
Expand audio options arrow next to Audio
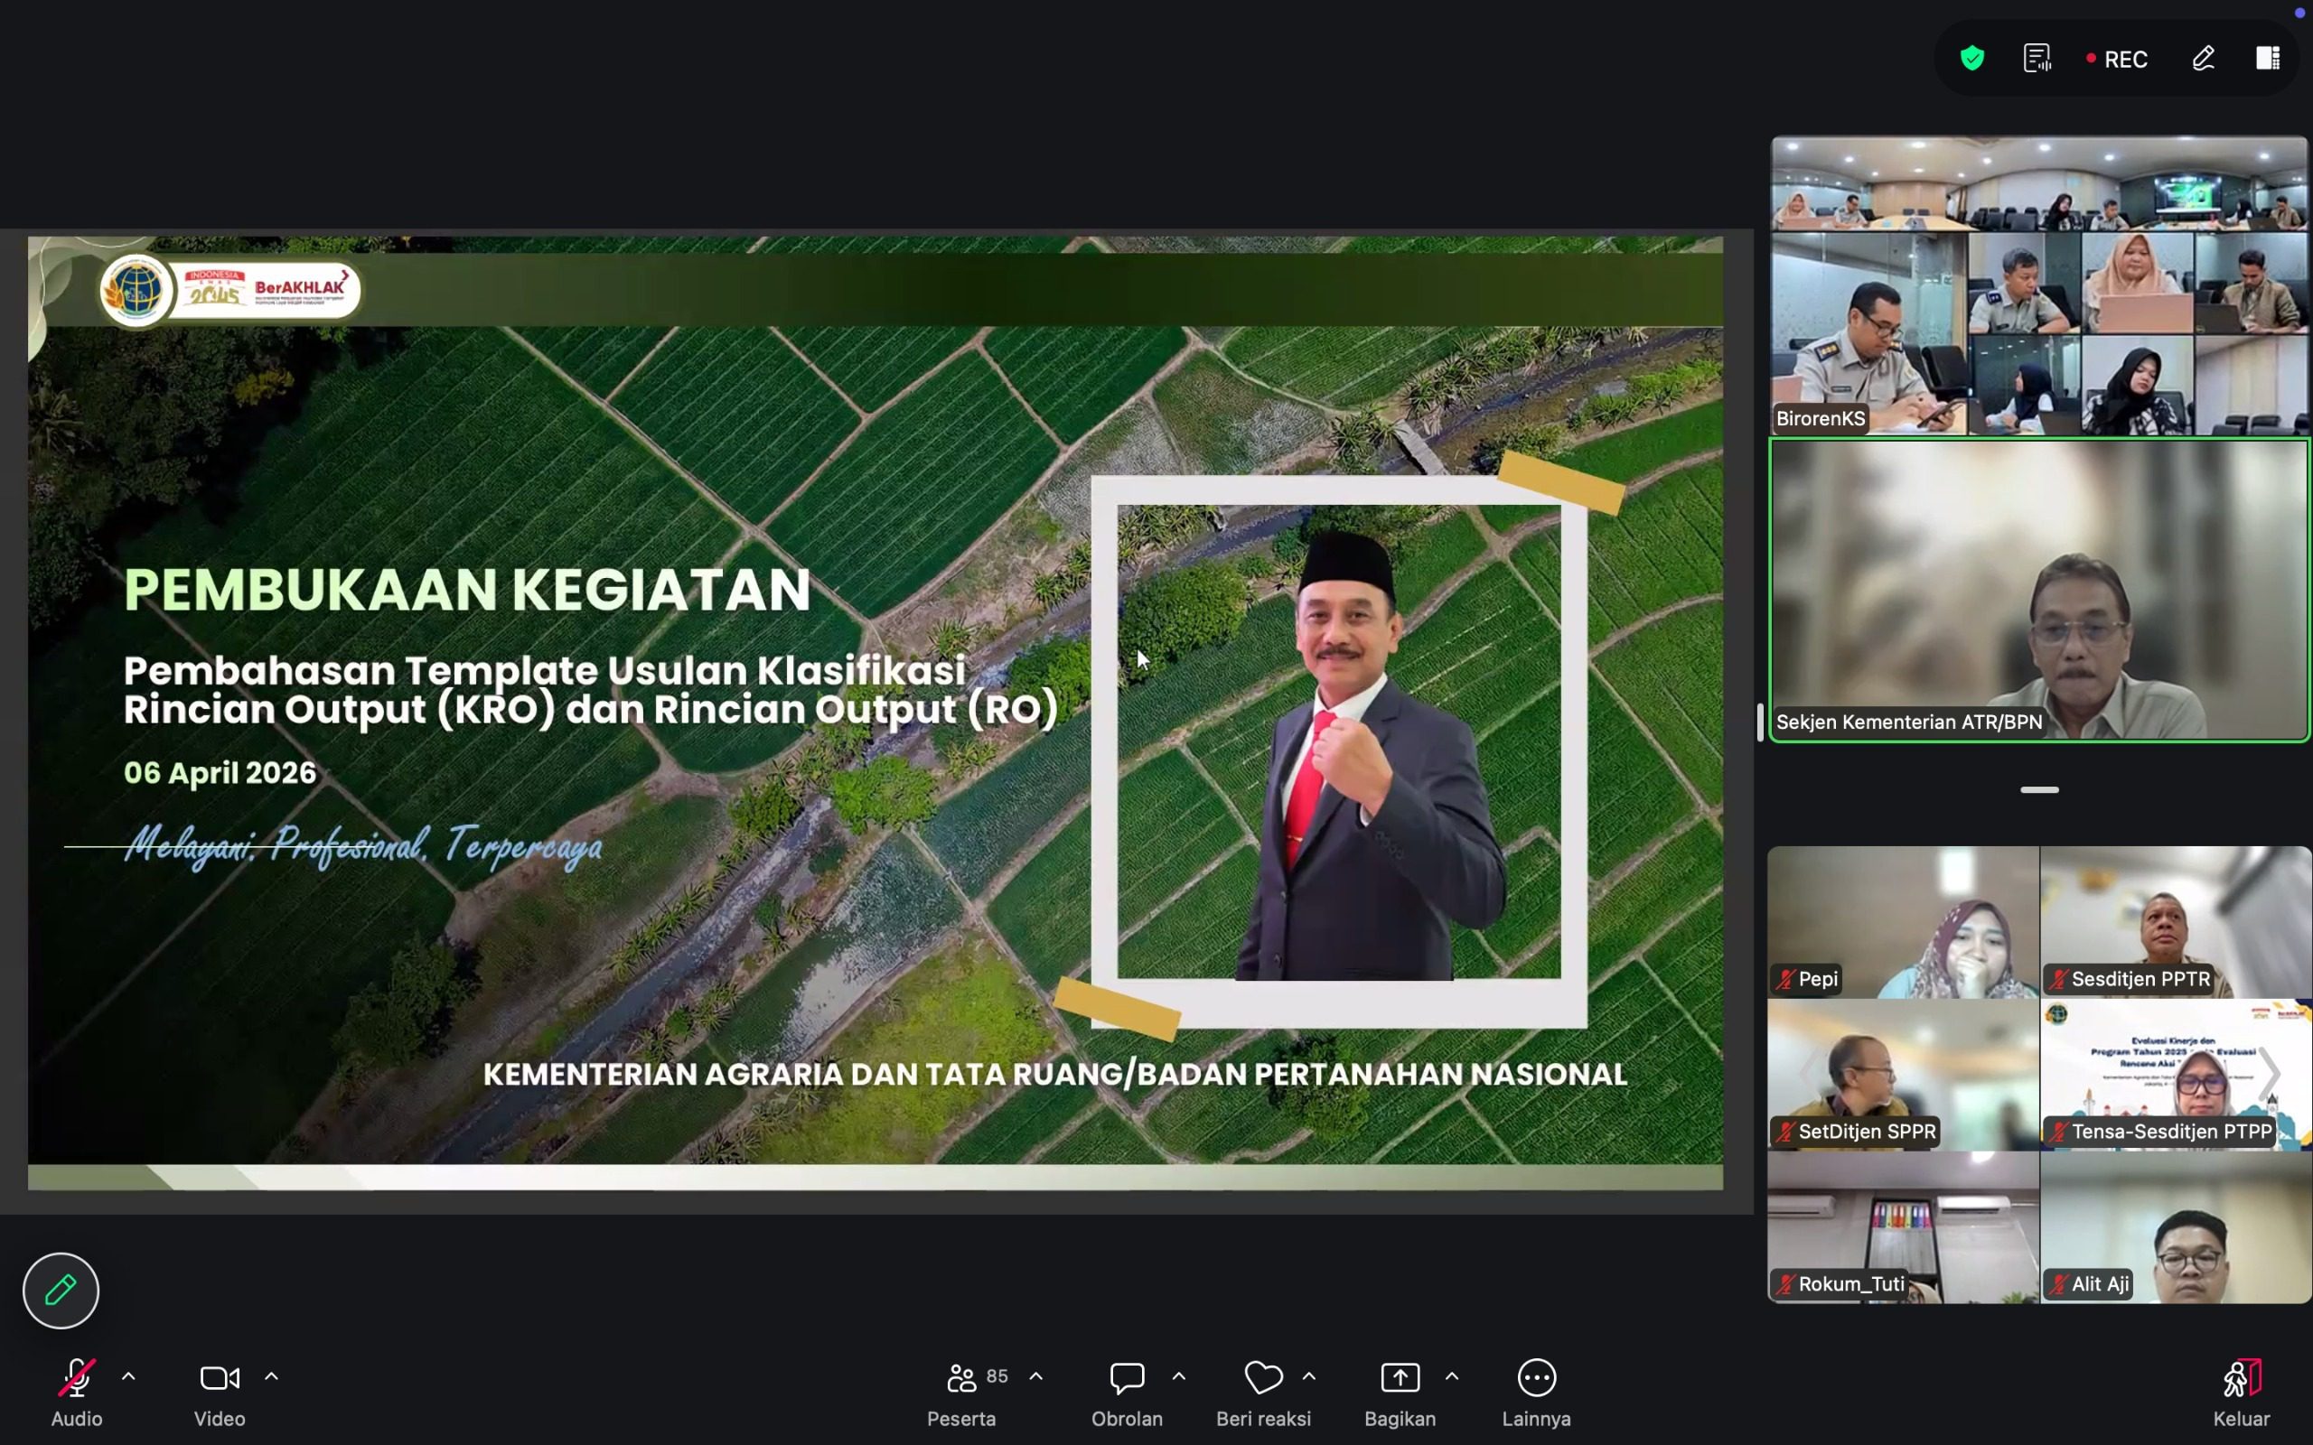tap(128, 1376)
